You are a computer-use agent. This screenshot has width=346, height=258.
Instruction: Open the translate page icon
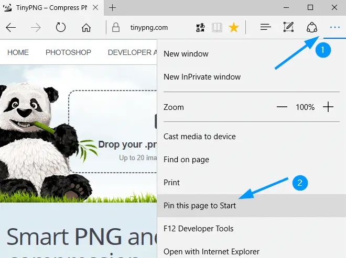pos(200,28)
